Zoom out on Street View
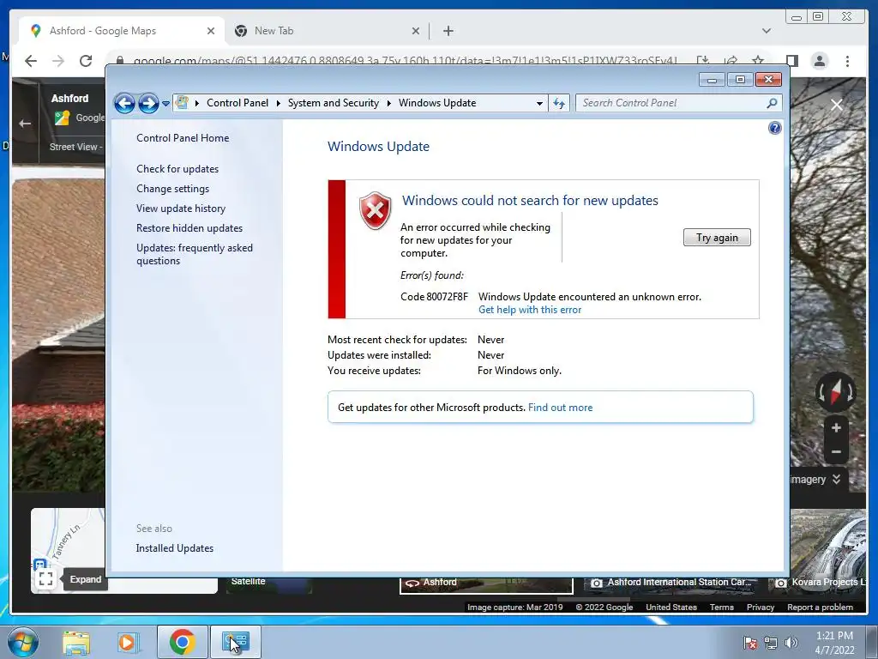The height and width of the screenshot is (659, 878). 836,451
